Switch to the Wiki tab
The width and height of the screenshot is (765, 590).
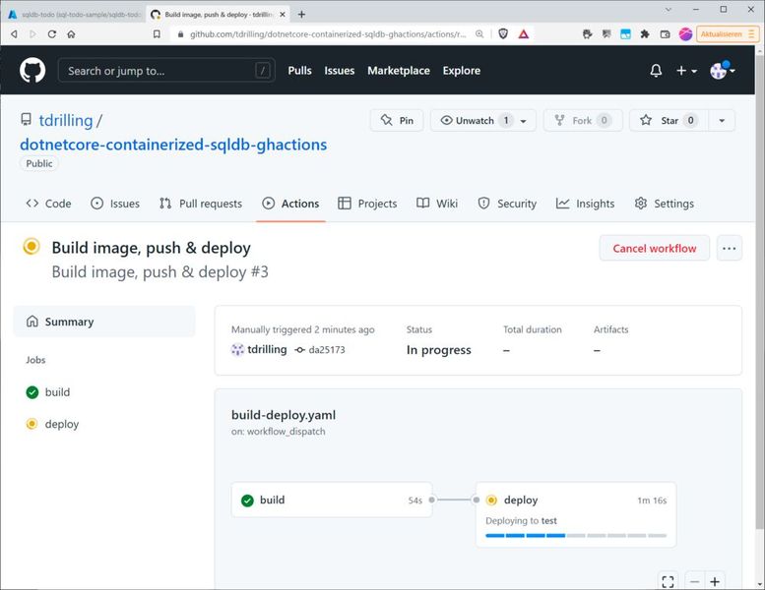(437, 204)
